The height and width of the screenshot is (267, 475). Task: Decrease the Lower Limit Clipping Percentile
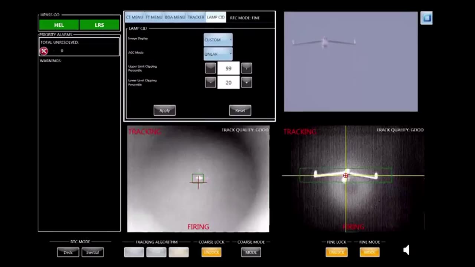(x=210, y=82)
